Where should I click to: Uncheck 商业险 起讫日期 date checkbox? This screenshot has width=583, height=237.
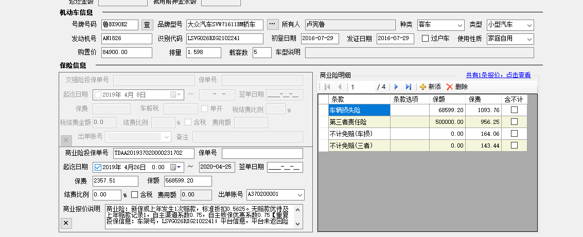click(x=98, y=167)
